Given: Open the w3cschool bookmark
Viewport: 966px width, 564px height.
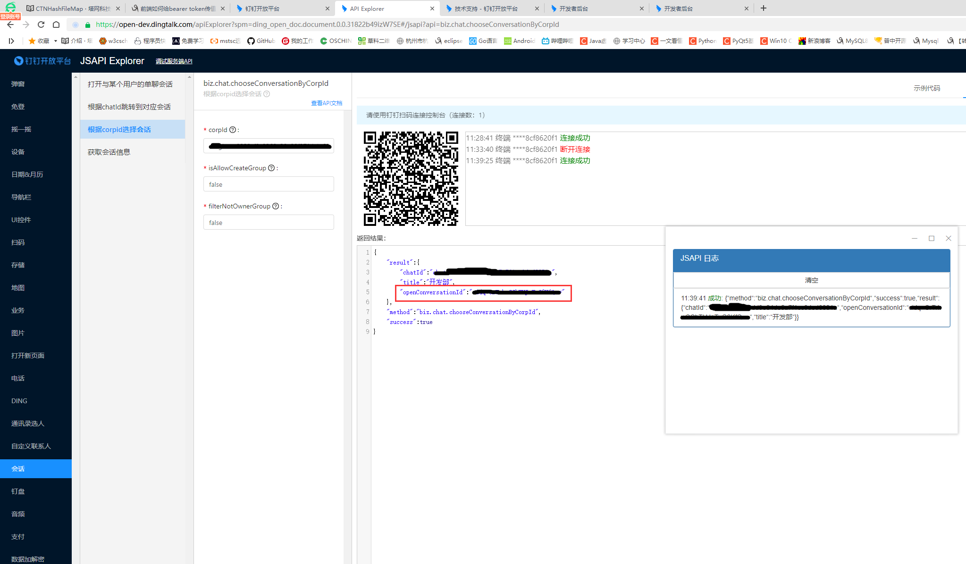Looking at the screenshot, I should point(113,41).
